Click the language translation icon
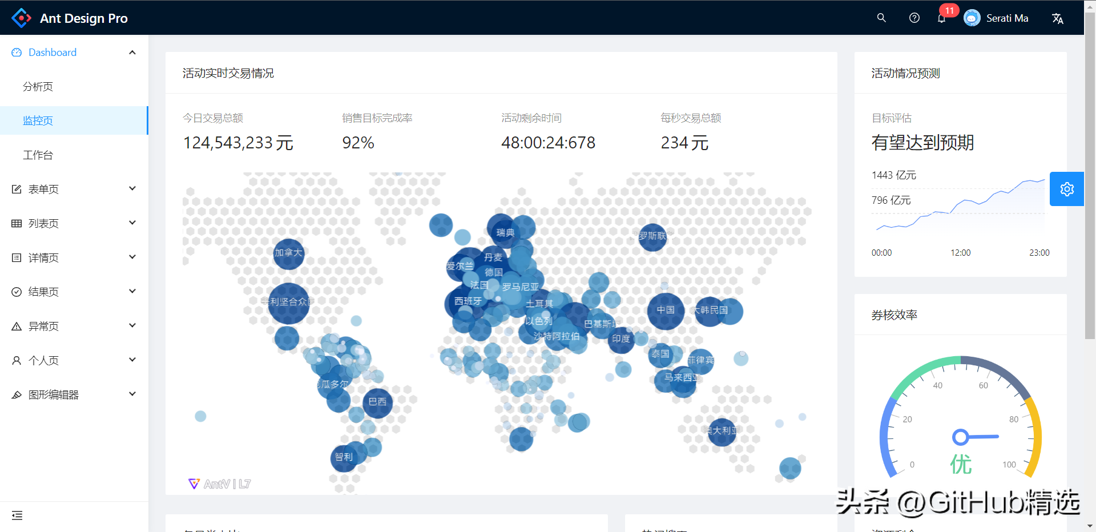The height and width of the screenshot is (532, 1096). tap(1057, 18)
